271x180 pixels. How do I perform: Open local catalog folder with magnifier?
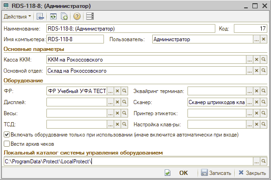click(264, 161)
